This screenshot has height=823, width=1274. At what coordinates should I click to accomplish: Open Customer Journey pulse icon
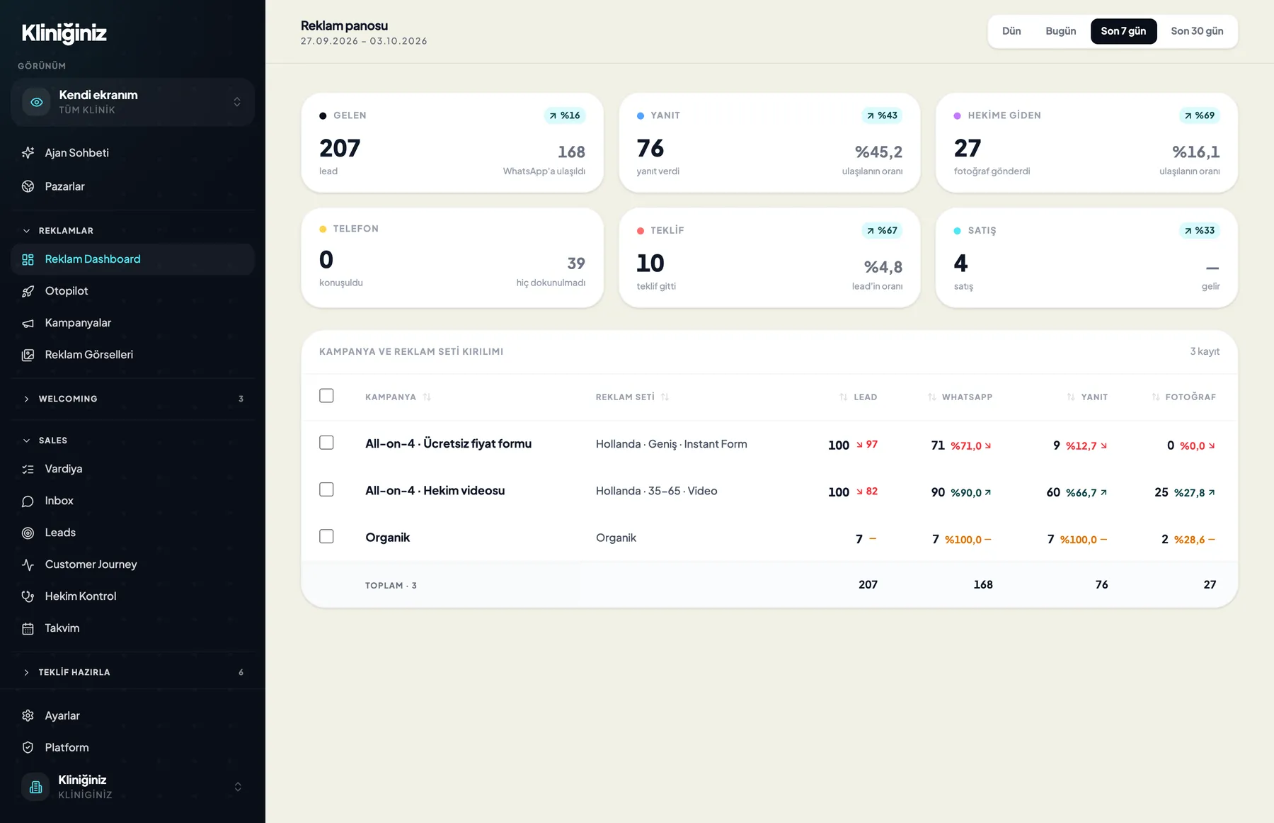[x=28, y=564]
